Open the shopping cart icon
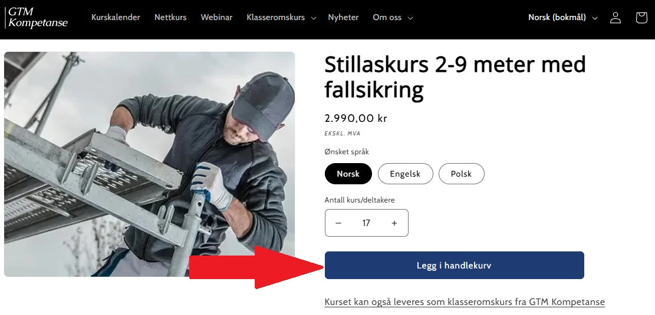 coord(641,18)
